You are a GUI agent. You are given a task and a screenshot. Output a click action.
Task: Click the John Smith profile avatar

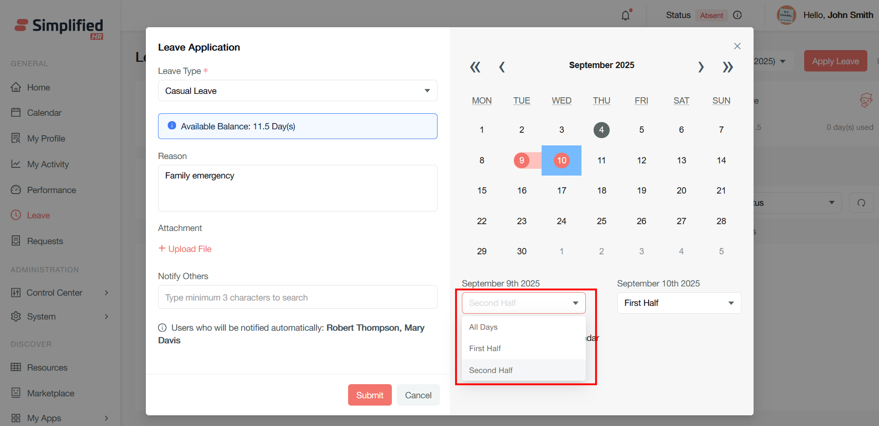[x=786, y=15]
